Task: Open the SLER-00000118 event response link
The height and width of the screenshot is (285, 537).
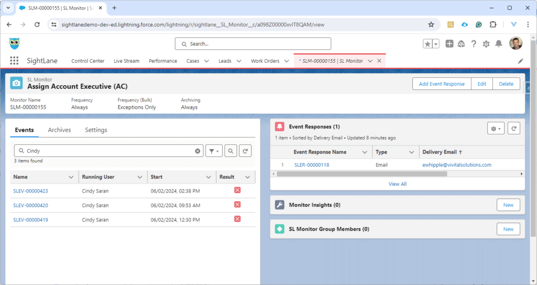Action: [312, 165]
